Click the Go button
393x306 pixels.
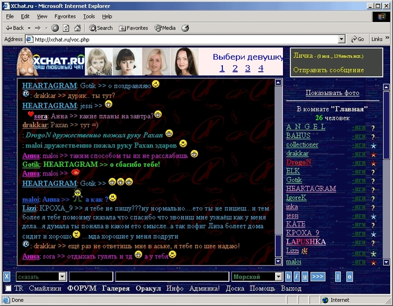click(x=358, y=39)
